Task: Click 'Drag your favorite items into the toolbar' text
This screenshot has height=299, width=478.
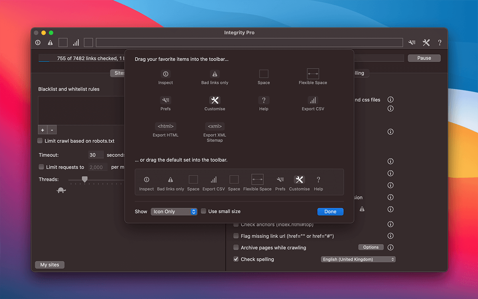Action: [x=182, y=59]
